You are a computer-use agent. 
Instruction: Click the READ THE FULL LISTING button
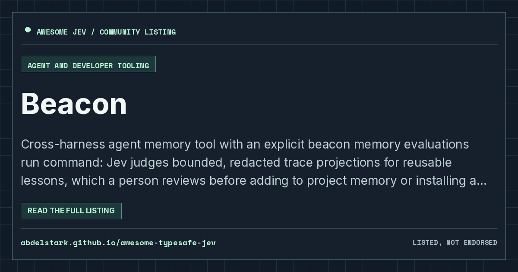[x=71, y=211]
